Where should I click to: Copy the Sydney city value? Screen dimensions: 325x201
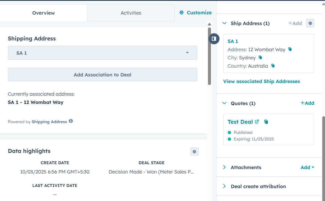coord(260,57)
